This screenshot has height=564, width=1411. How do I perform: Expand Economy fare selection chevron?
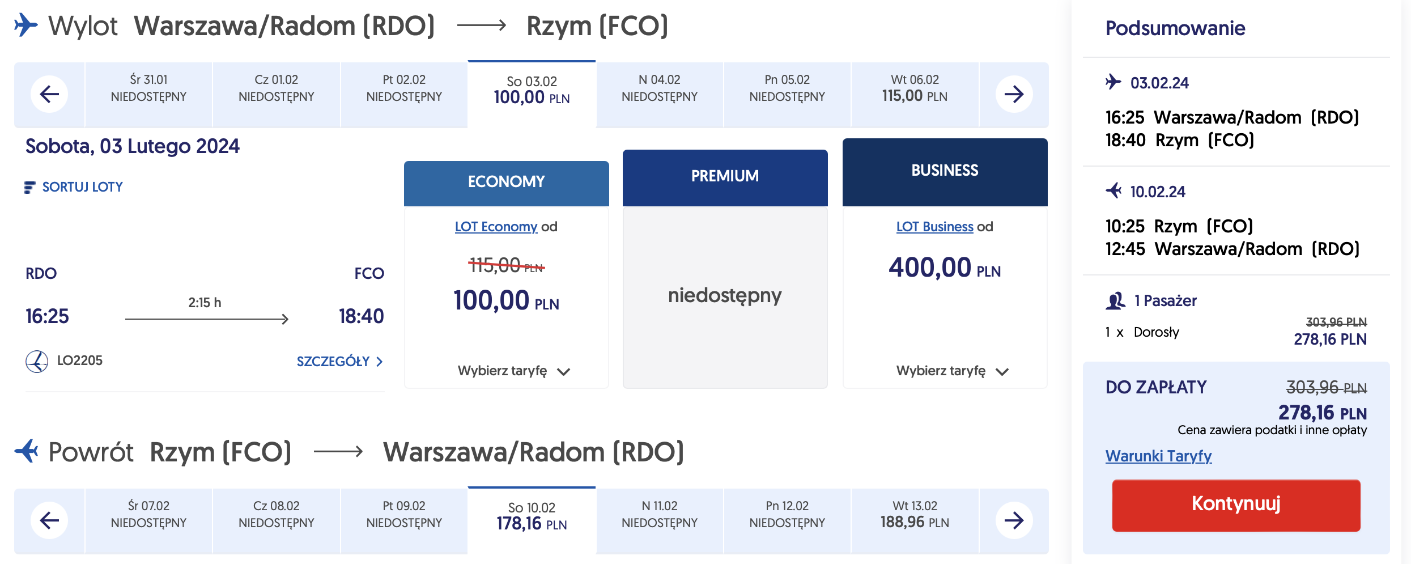coord(563,372)
